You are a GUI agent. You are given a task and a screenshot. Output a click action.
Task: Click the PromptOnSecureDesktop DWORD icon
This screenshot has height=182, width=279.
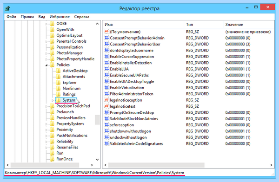106,112
